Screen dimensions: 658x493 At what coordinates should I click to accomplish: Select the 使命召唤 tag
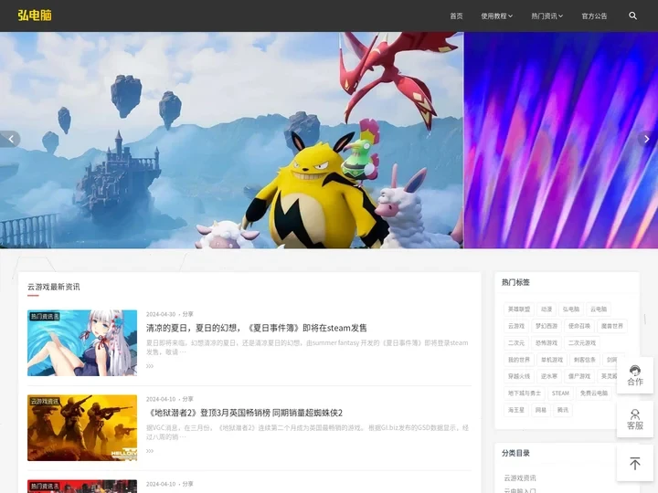[x=579, y=326]
